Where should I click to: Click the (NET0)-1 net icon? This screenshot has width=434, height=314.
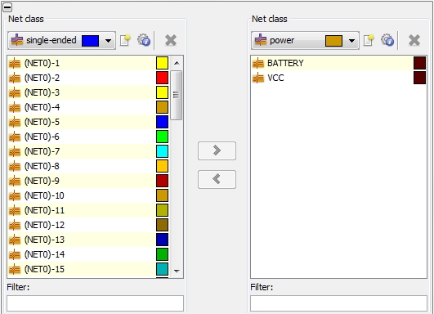pyautogui.click(x=15, y=63)
